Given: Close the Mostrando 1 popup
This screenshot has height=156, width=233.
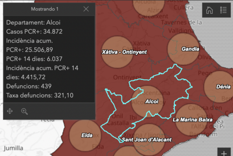Looking at the screenshot, I should click(86, 9).
